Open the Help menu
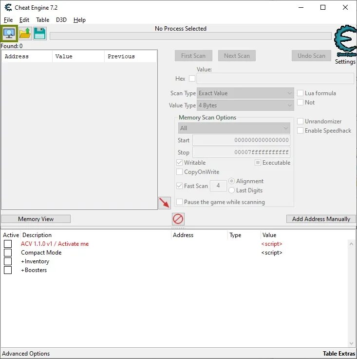 (79, 20)
